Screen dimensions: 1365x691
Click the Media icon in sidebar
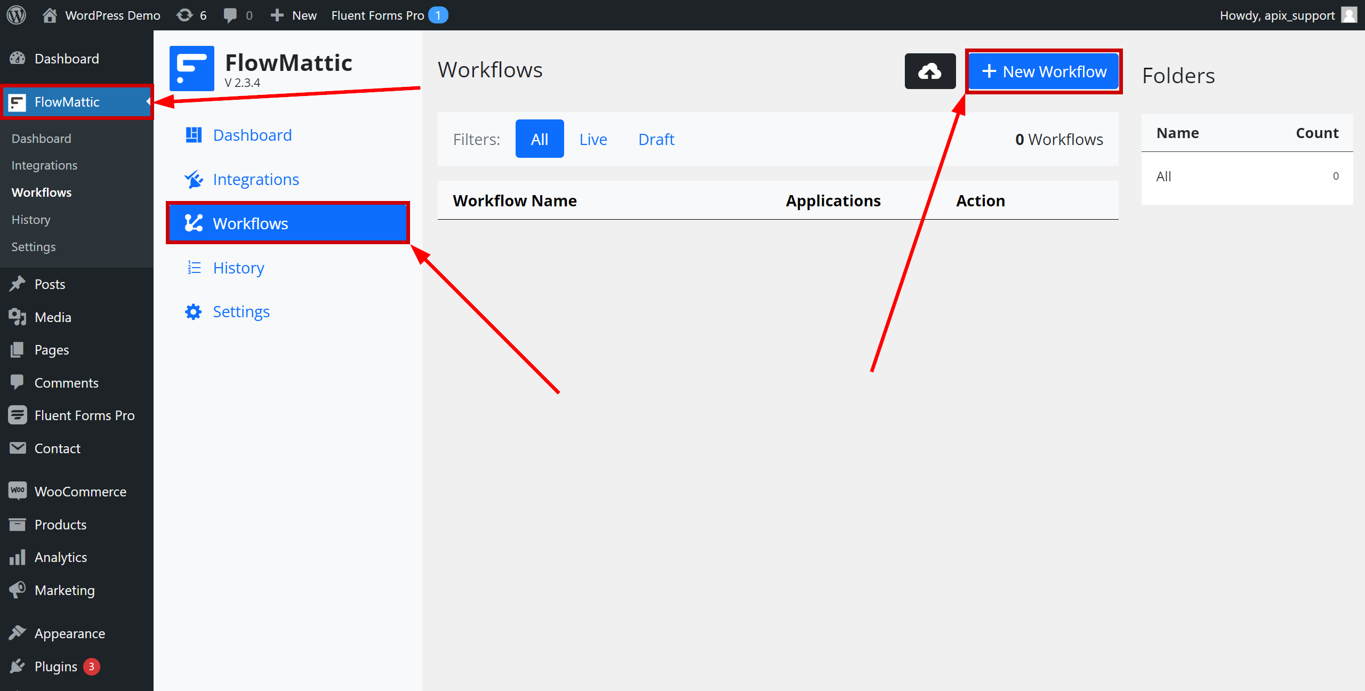pos(17,317)
